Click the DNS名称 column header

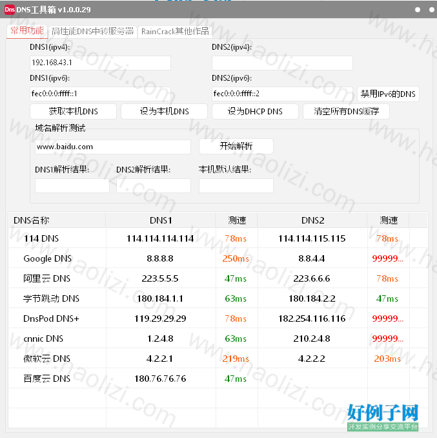click(57, 220)
